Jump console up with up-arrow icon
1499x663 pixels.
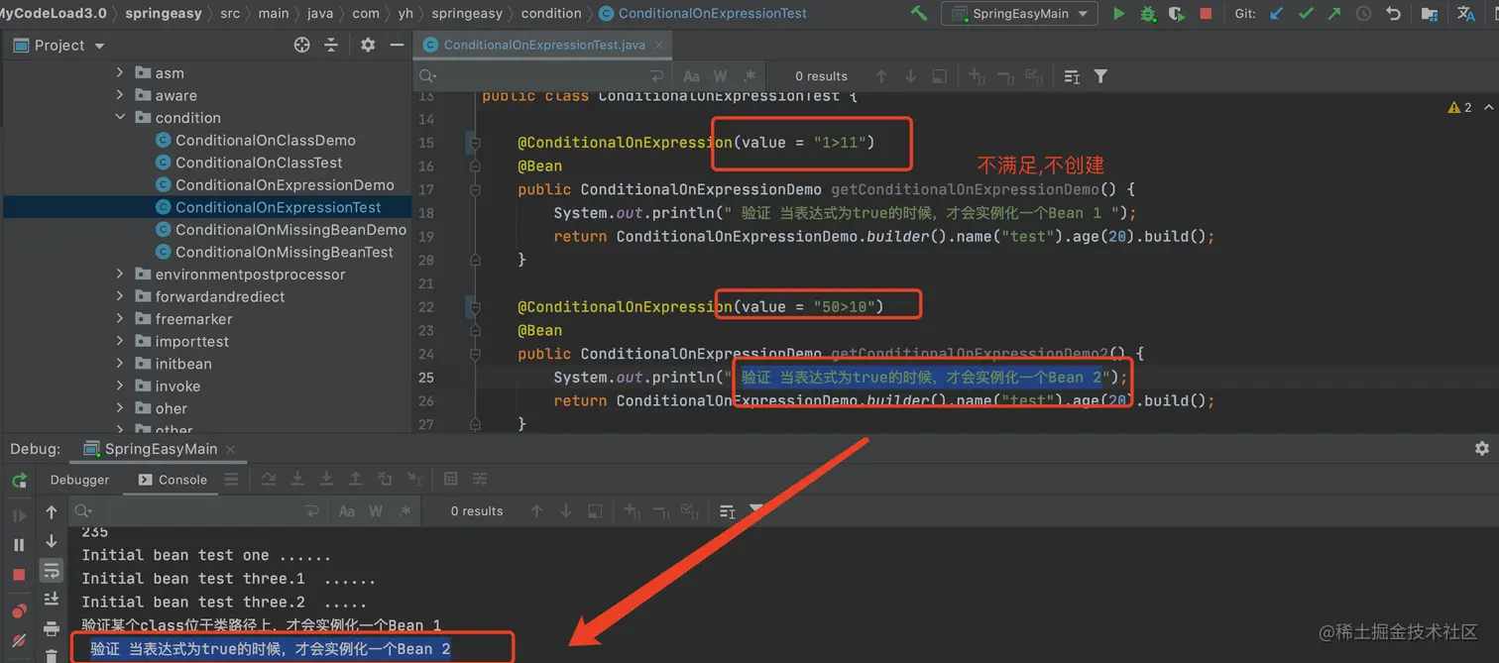52,512
